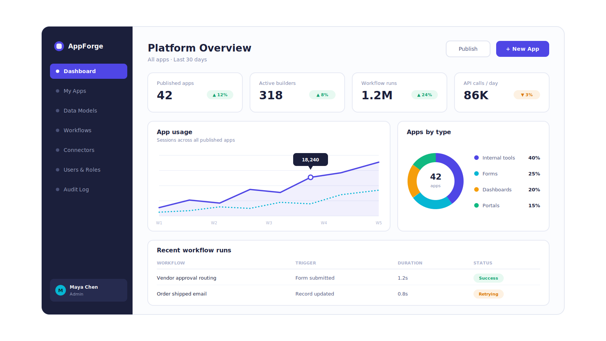Image resolution: width=606 pixels, height=341 pixels.
Task: Click the highlighted chart data point marker
Action: tap(311, 177)
